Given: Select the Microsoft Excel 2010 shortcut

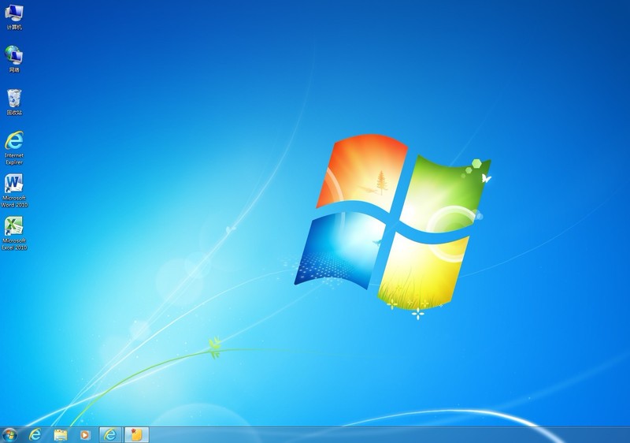Looking at the screenshot, I should [14, 233].
